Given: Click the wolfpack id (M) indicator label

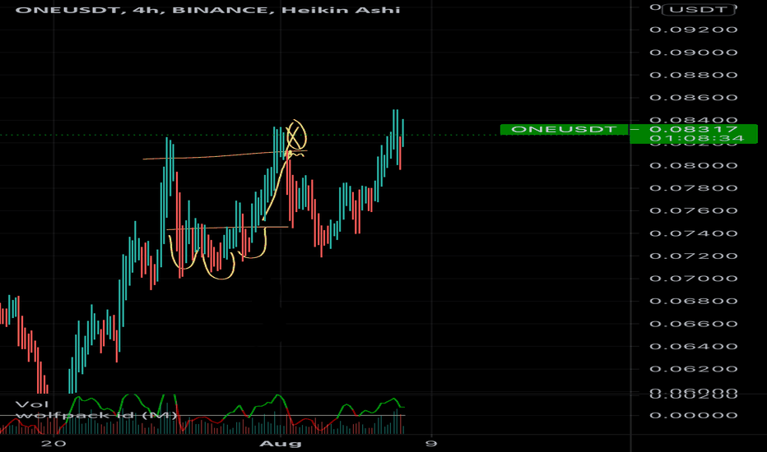Looking at the screenshot, I should [96, 415].
